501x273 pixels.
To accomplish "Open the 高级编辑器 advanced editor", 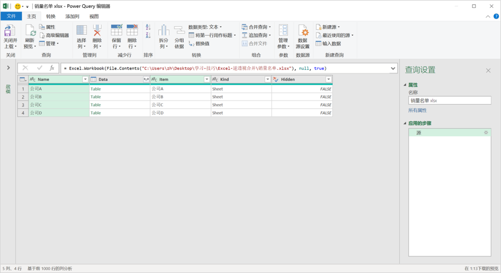I will [54, 35].
